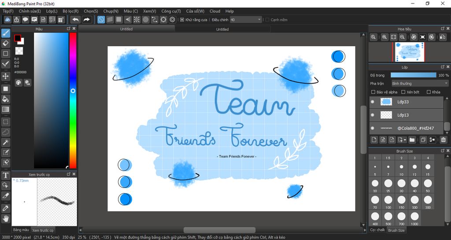451x240 pixels.
Task: Pop out the Brush Size panel
Action: tap(443, 151)
